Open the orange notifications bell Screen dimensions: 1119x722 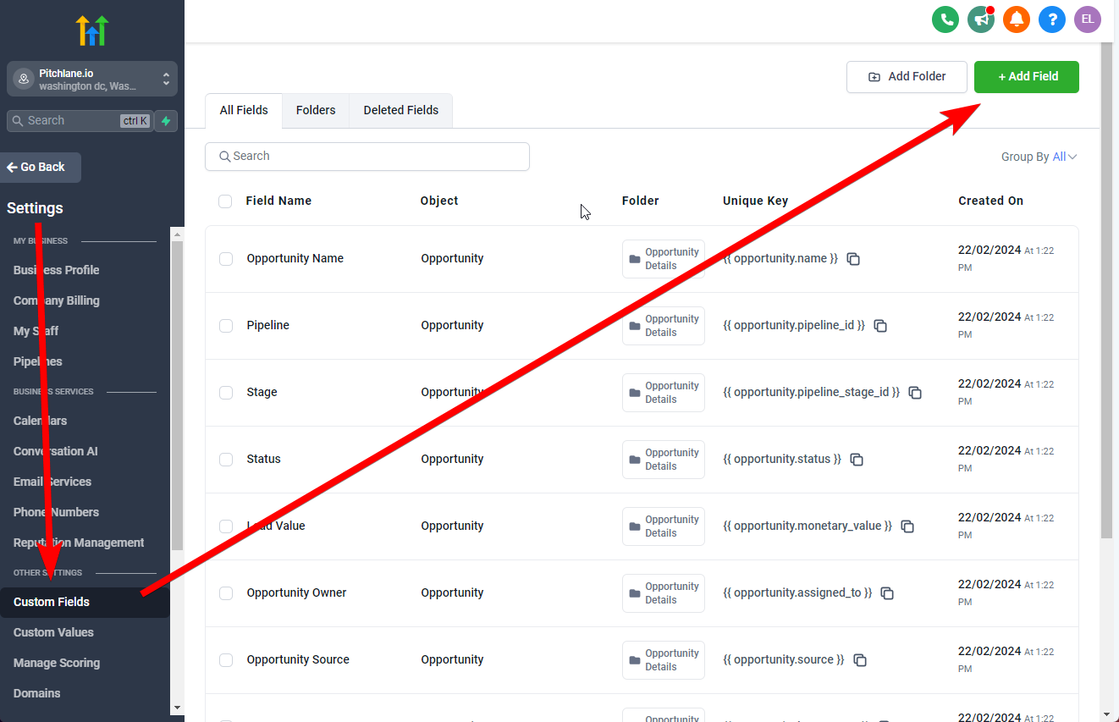coord(1017,19)
